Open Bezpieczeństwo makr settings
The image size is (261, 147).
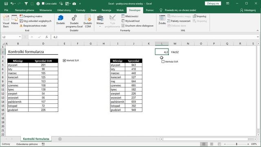[x=33, y=26]
